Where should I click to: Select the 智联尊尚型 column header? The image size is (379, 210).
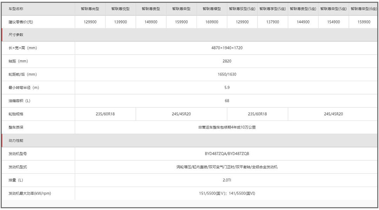tap(90, 9)
